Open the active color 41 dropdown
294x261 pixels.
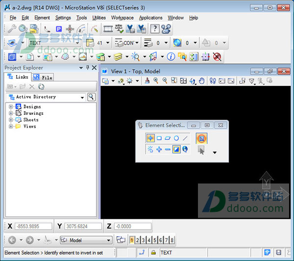tap(108, 43)
